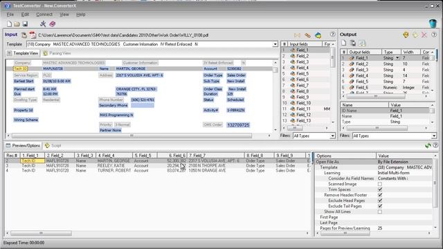Open the View menu
This screenshot has width=443, height=249.
pyautogui.click(x=64, y=15)
